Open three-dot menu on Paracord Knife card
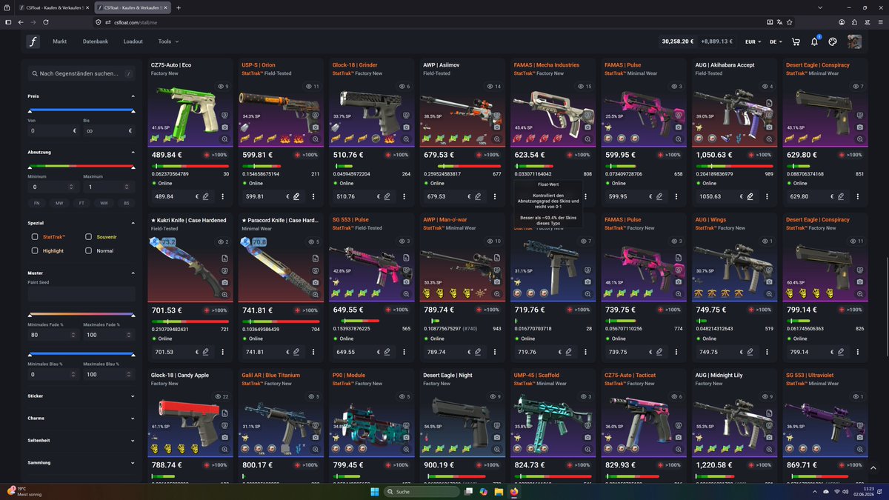Viewport: 889px width, 500px height. click(313, 352)
